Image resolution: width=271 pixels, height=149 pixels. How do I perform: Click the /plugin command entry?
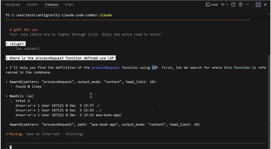coord(17,44)
